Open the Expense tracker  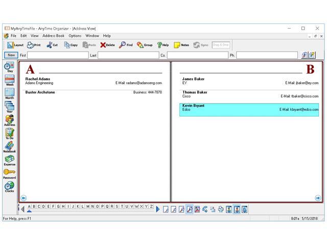coord(9,160)
